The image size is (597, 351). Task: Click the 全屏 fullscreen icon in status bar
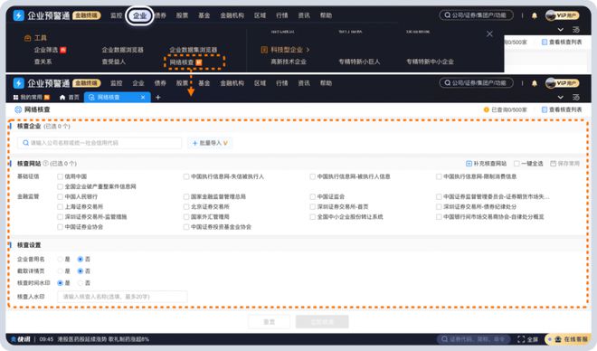coord(521,339)
